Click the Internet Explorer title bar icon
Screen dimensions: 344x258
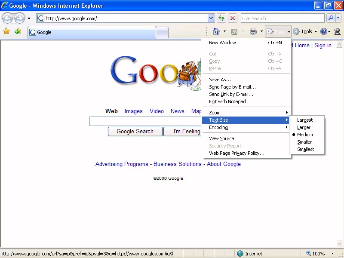(4, 5)
